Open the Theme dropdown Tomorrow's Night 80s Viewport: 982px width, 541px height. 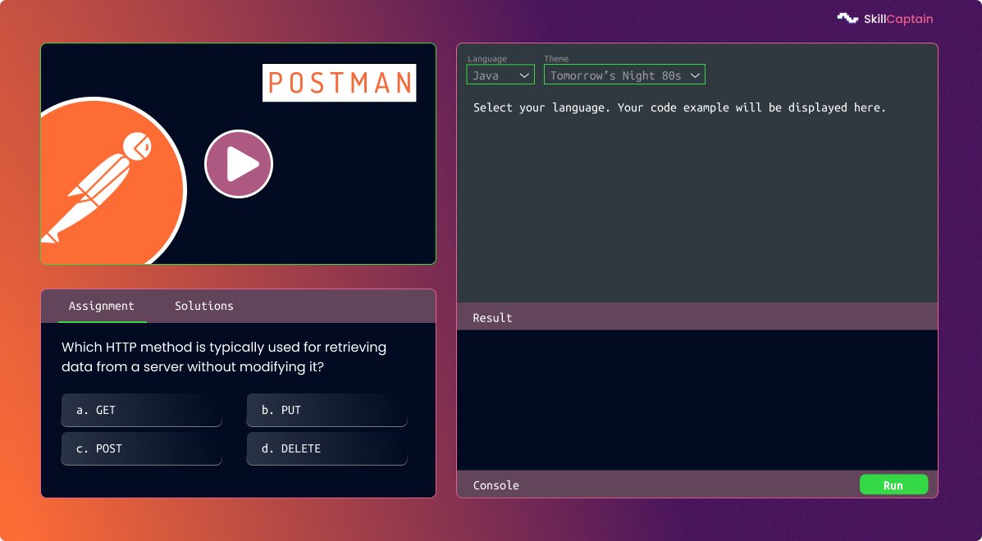[x=624, y=75]
